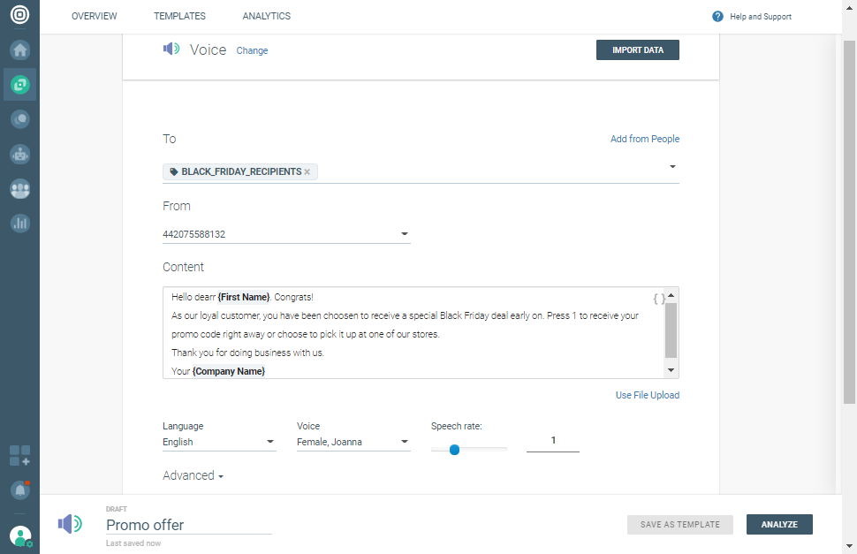Switch to the Templates tab
The width and height of the screenshot is (857, 554).
[x=179, y=16]
